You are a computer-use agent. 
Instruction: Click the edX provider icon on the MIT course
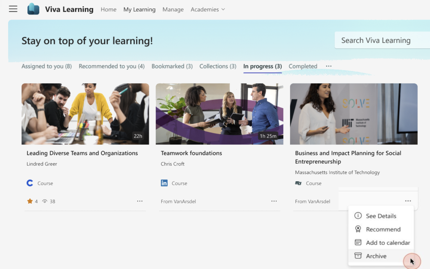tap(298, 183)
